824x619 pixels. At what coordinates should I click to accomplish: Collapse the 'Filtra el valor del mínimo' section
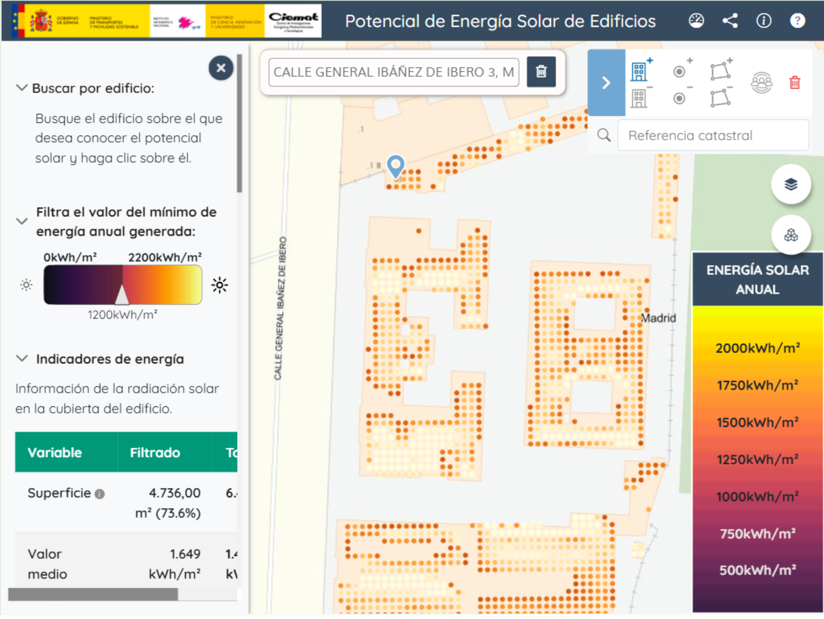click(x=22, y=222)
